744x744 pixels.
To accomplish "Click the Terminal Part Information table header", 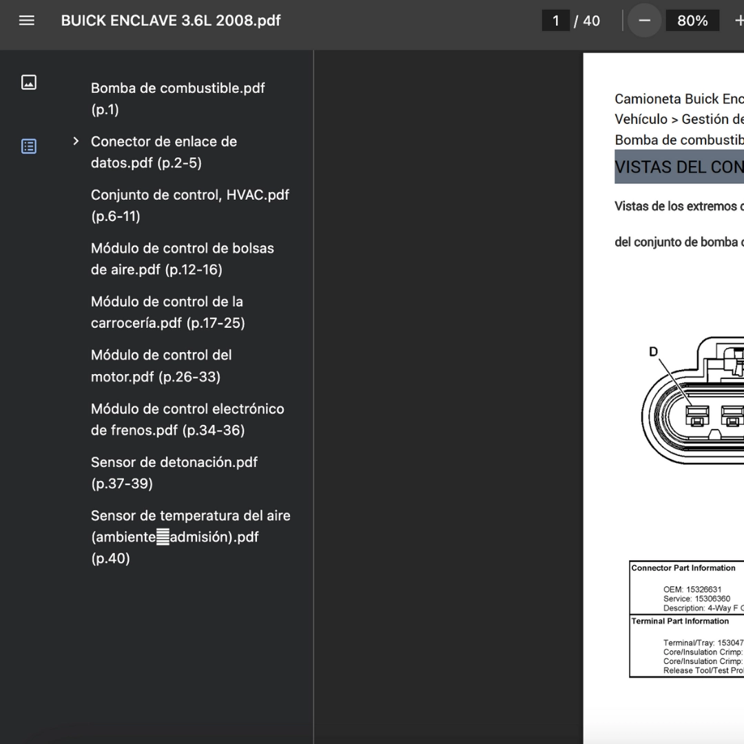I will pos(679,621).
